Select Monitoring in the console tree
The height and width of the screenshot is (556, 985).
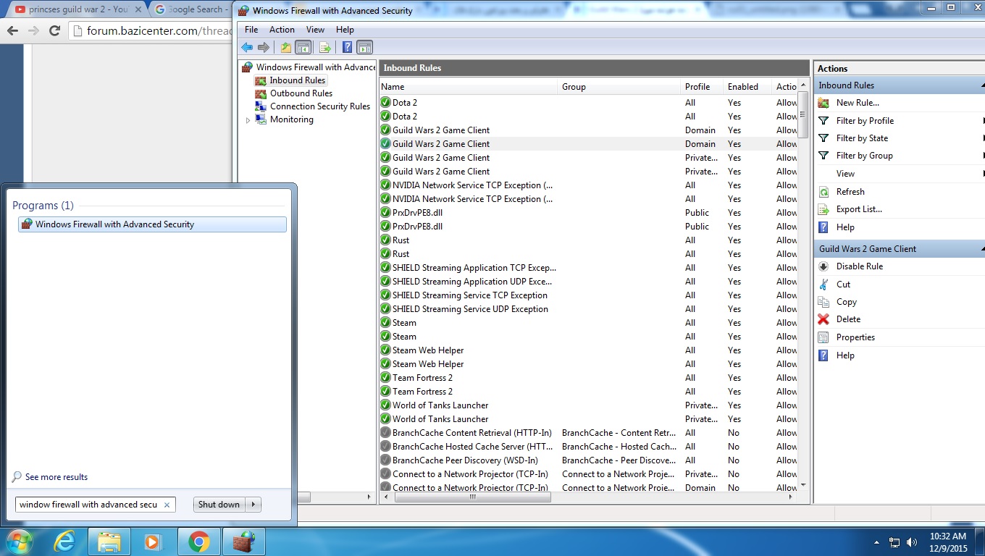[x=291, y=119]
